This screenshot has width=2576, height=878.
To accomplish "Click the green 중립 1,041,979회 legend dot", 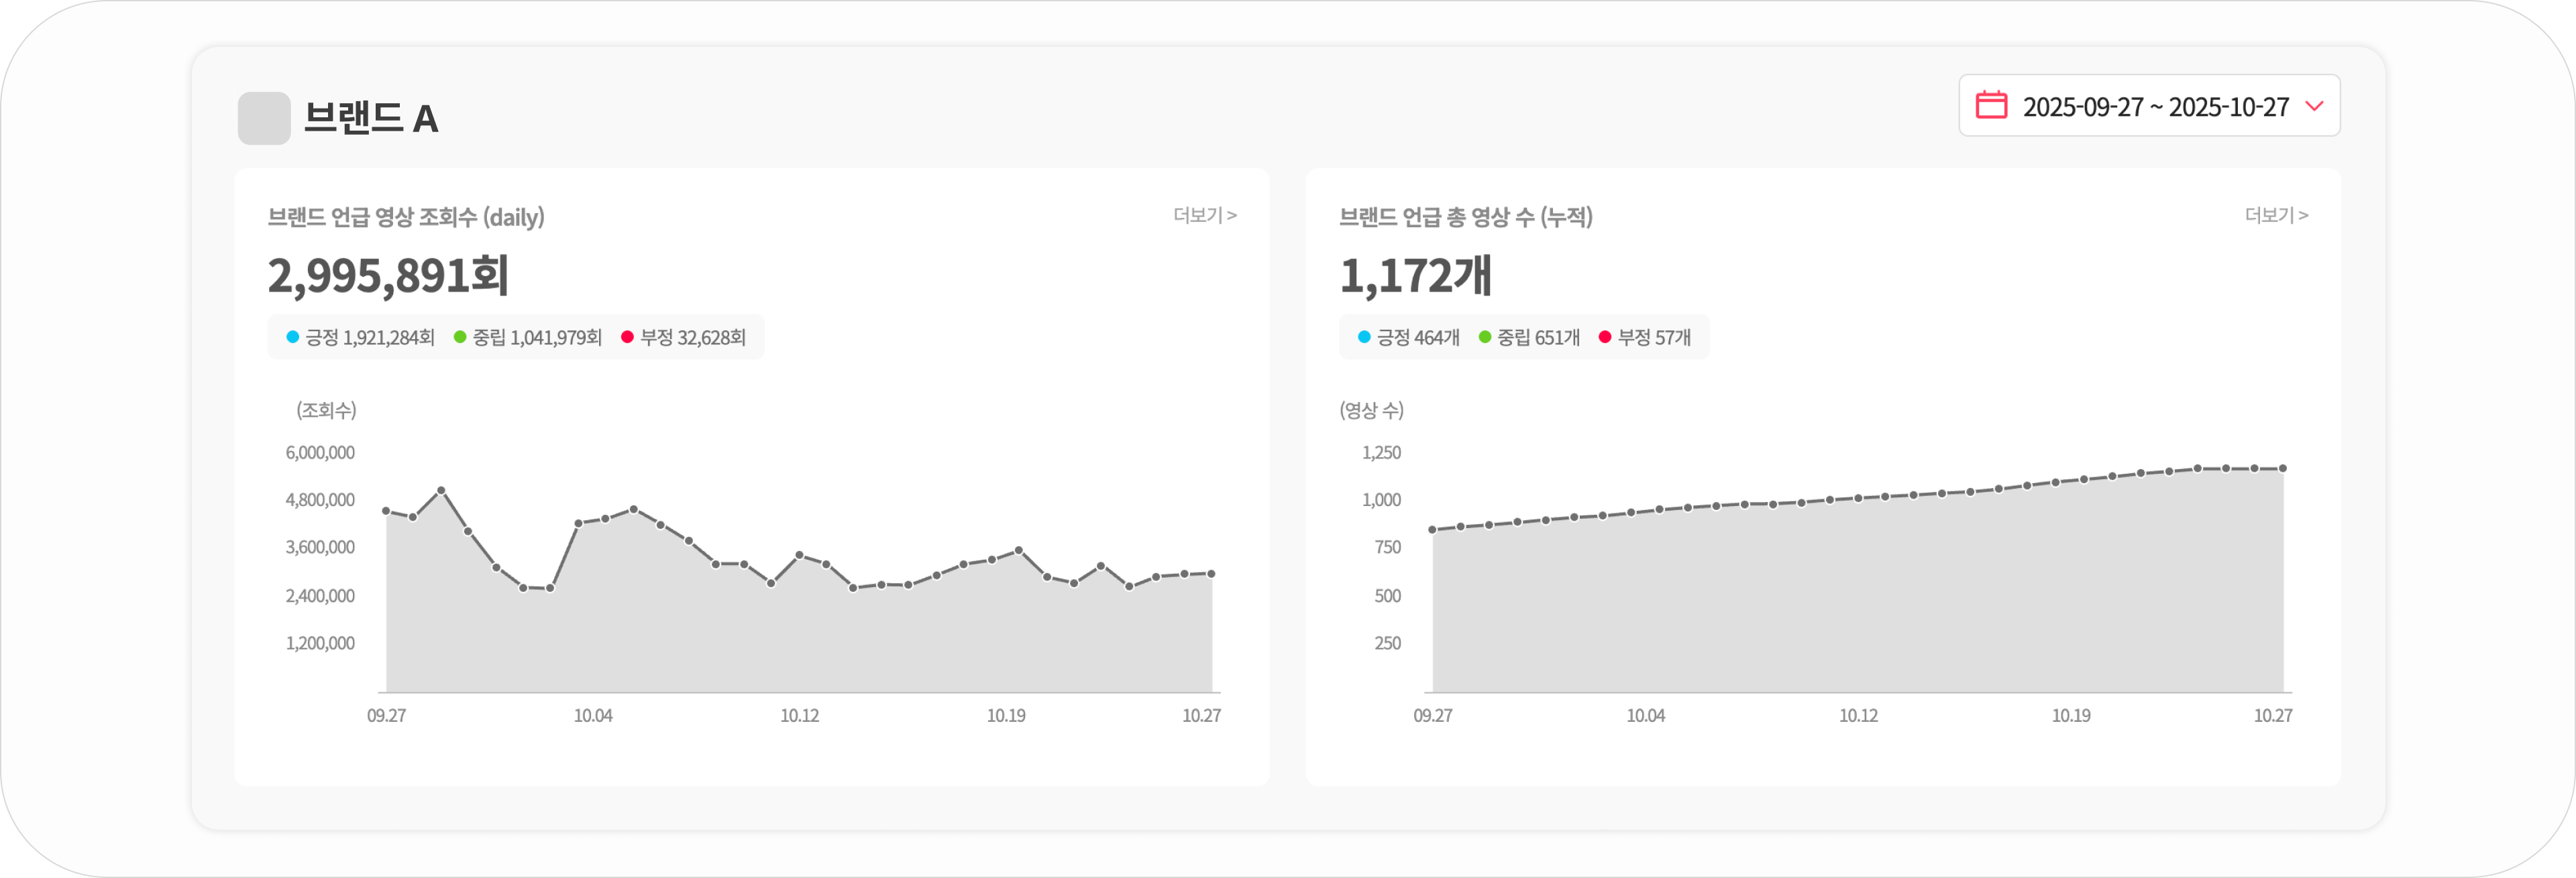I will coord(460,336).
